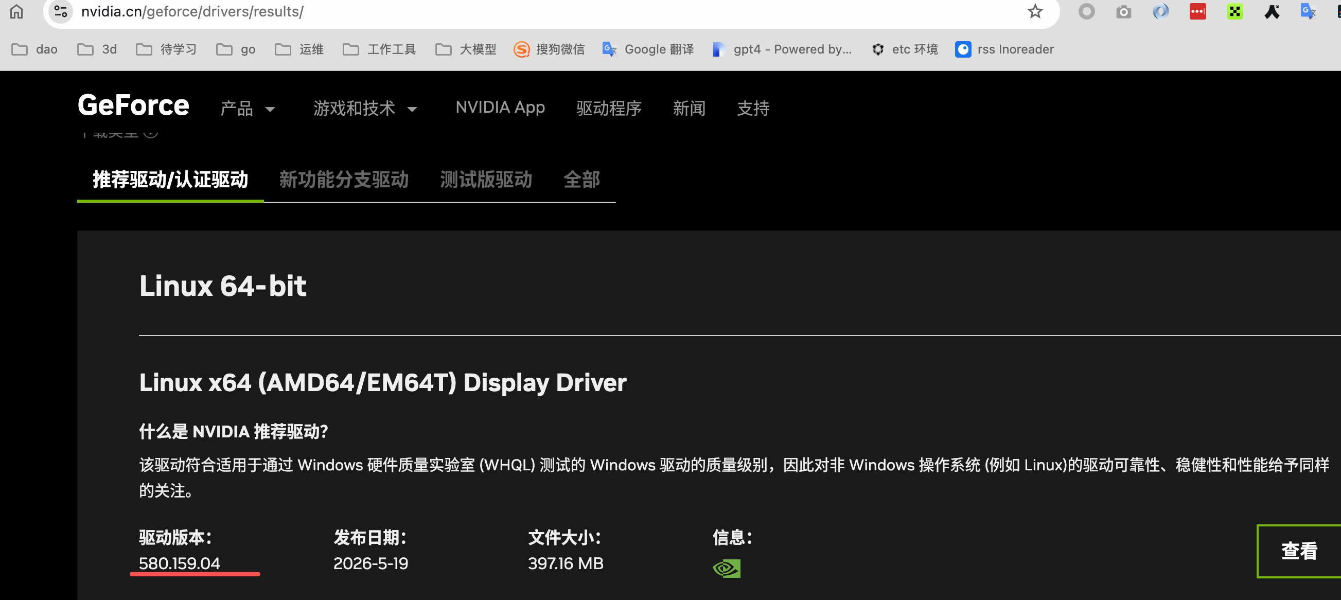This screenshot has height=600, width=1341.
Task: Select the 推荐驱动/认证驱动 tab
Action: pyautogui.click(x=170, y=180)
